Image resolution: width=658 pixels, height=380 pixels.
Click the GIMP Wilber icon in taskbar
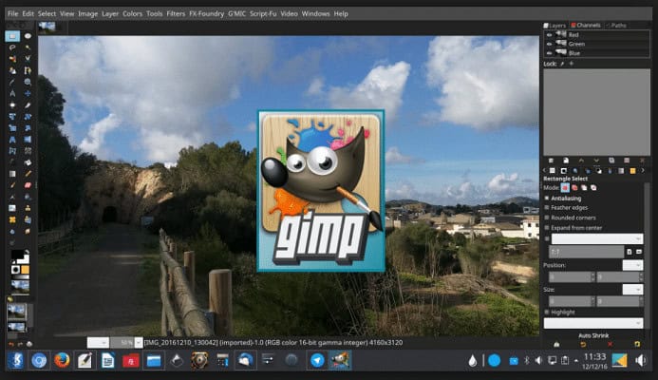coord(340,360)
